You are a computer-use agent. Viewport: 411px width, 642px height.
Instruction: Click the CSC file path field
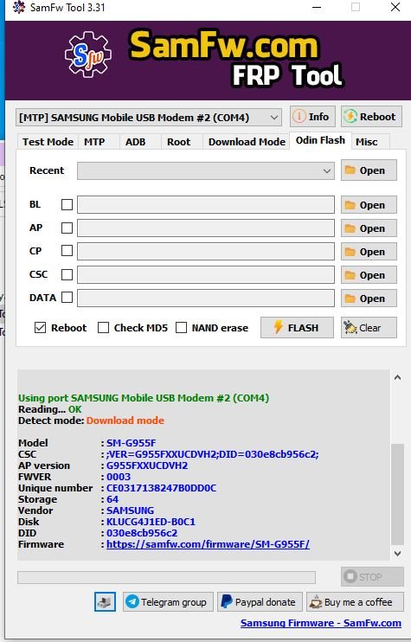click(x=206, y=275)
